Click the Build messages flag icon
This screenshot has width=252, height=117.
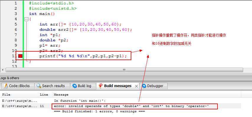click(101, 86)
